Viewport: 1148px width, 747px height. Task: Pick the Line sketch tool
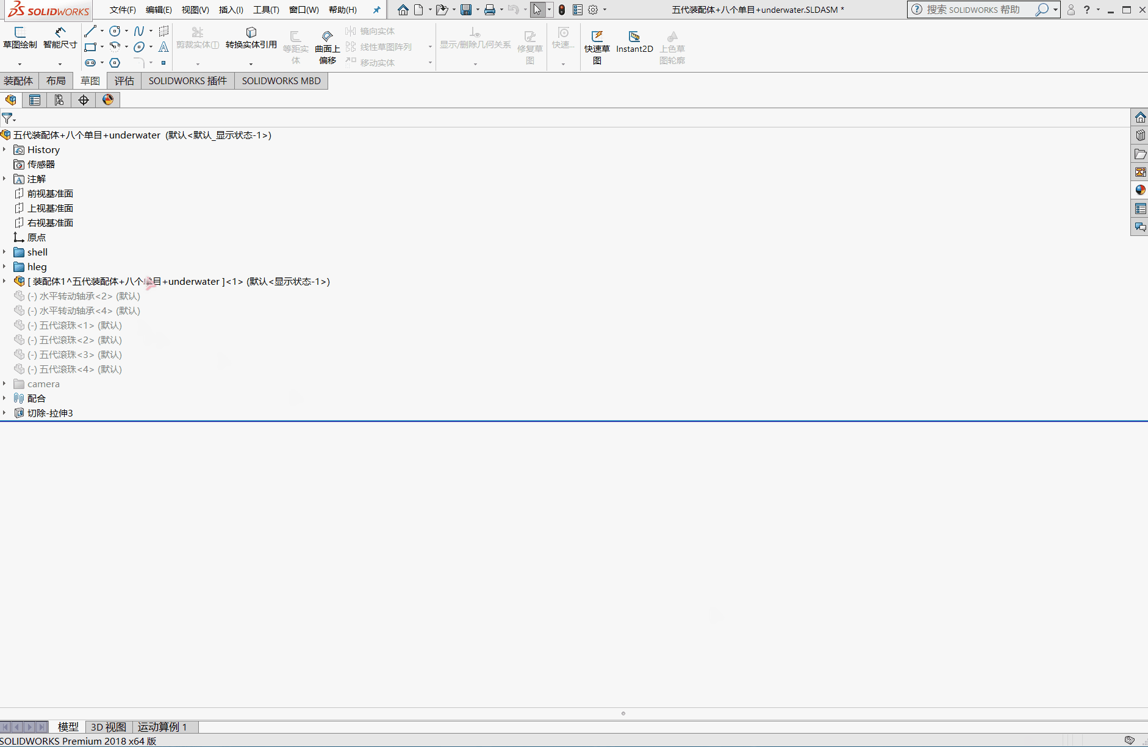tap(90, 31)
